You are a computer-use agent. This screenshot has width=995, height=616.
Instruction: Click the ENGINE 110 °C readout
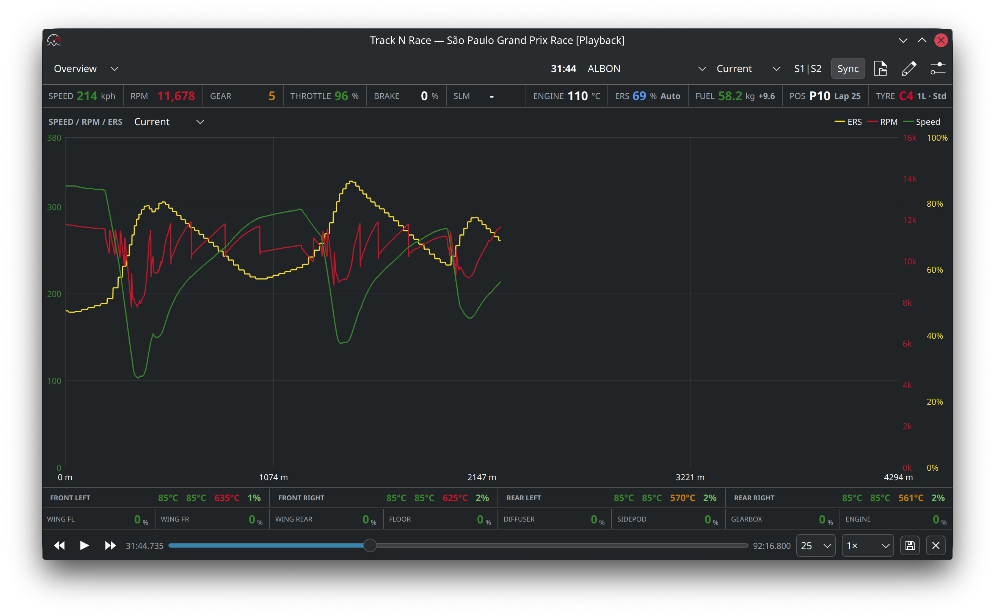567,96
